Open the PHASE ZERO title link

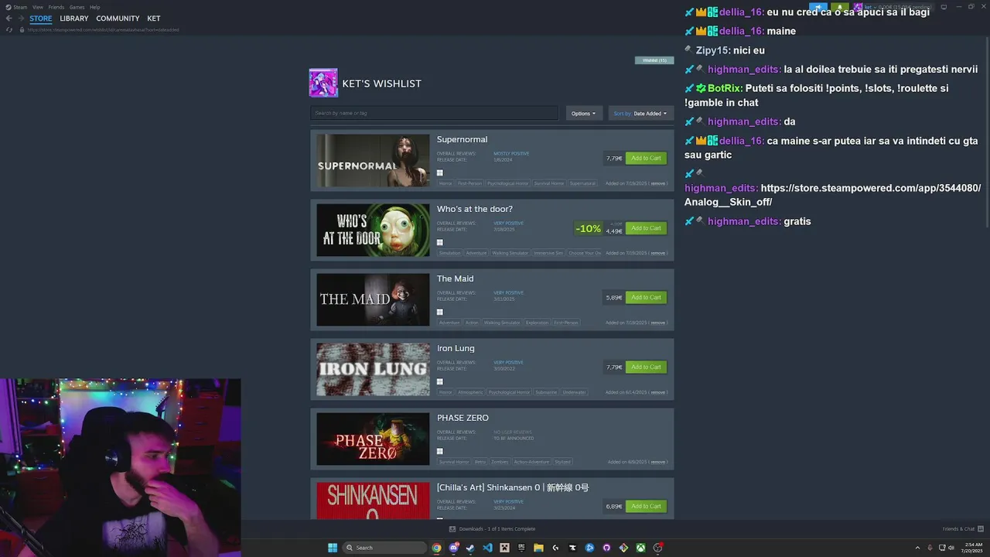(x=463, y=418)
